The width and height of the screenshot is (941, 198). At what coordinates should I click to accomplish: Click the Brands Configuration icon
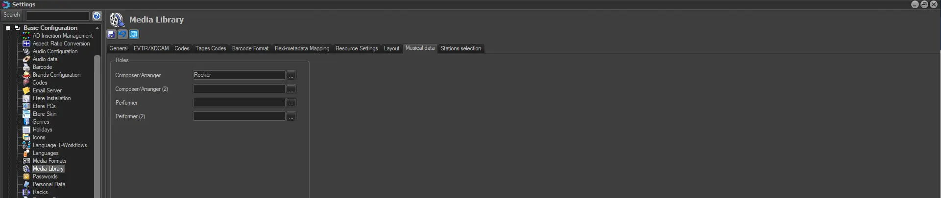point(26,75)
